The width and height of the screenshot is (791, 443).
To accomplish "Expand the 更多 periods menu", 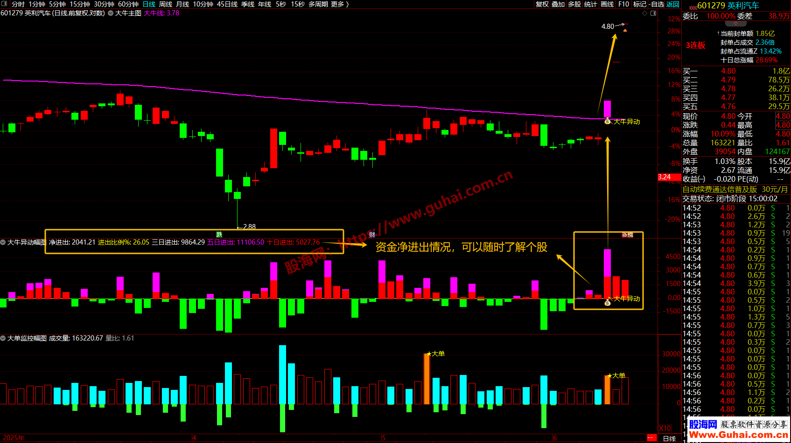I will click(340, 4).
